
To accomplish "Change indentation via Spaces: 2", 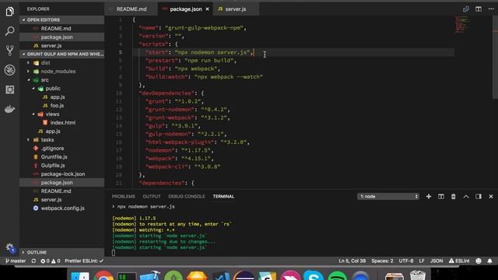I will [382, 261].
